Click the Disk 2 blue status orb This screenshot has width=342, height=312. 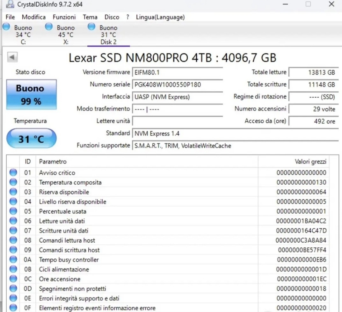point(91,27)
